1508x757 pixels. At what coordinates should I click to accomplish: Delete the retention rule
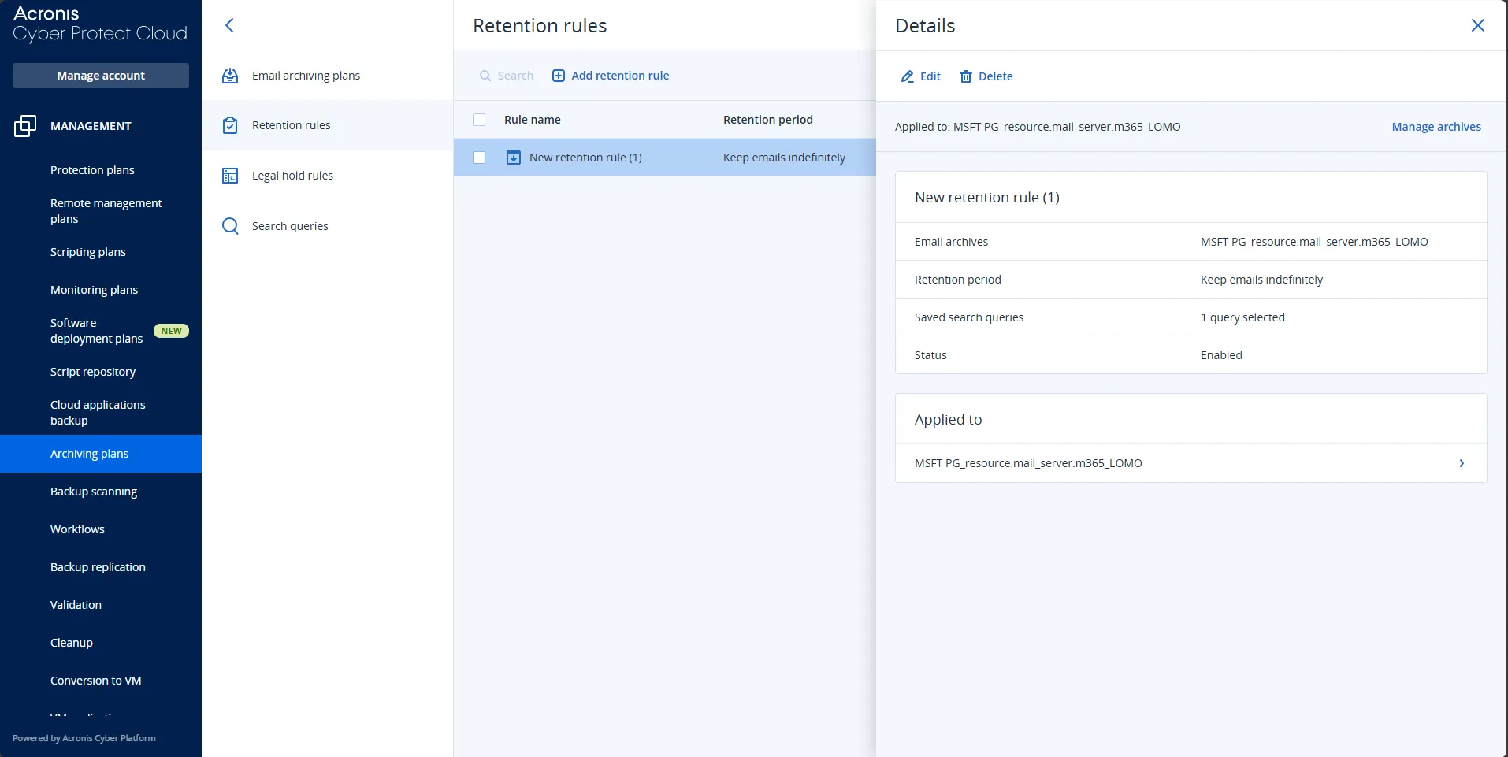[x=986, y=76]
